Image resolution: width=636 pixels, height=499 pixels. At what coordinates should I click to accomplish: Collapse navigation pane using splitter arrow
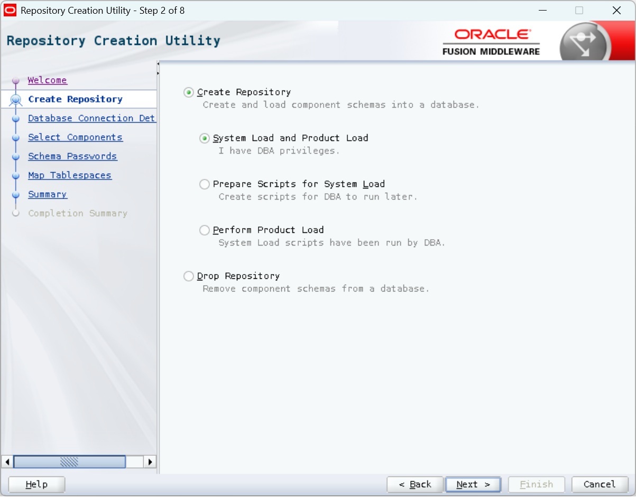pos(158,64)
